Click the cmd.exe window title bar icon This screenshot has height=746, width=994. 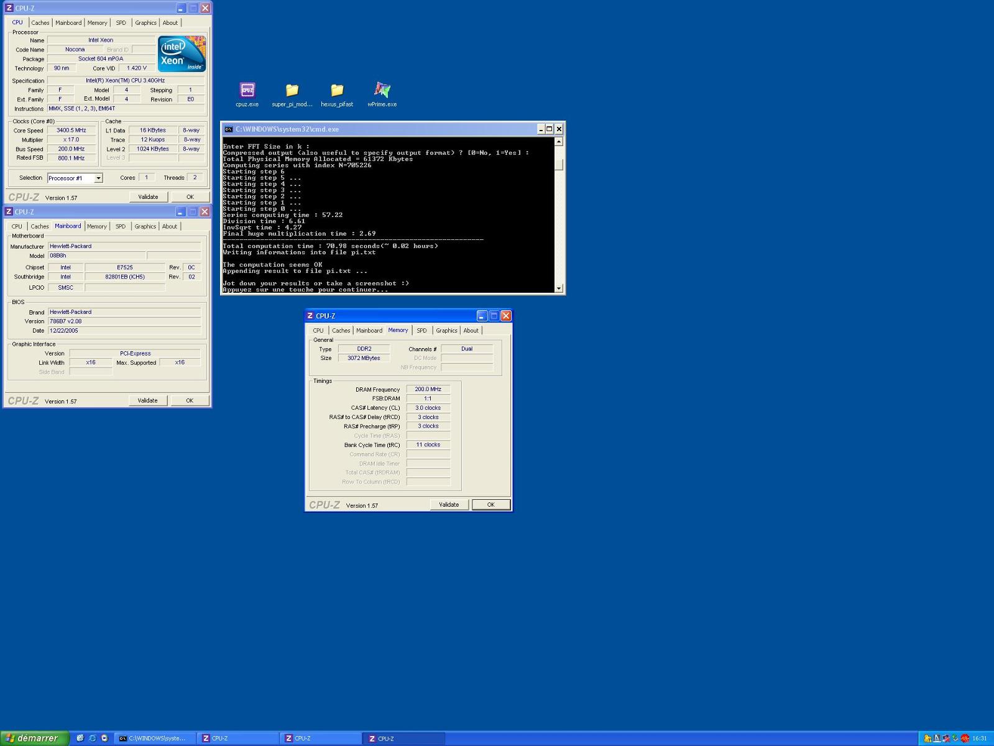(228, 129)
